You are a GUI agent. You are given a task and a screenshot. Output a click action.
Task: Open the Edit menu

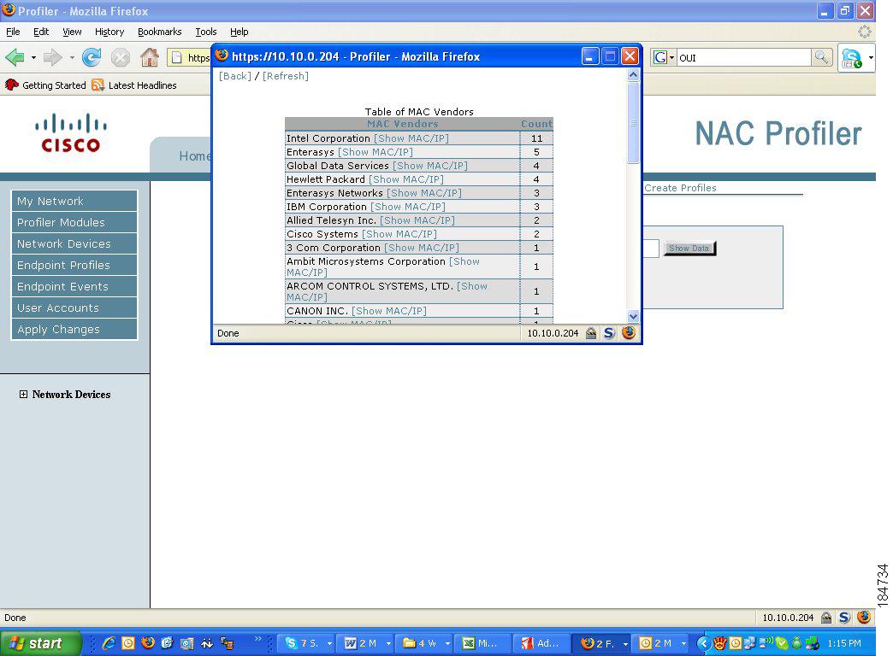[x=41, y=32]
